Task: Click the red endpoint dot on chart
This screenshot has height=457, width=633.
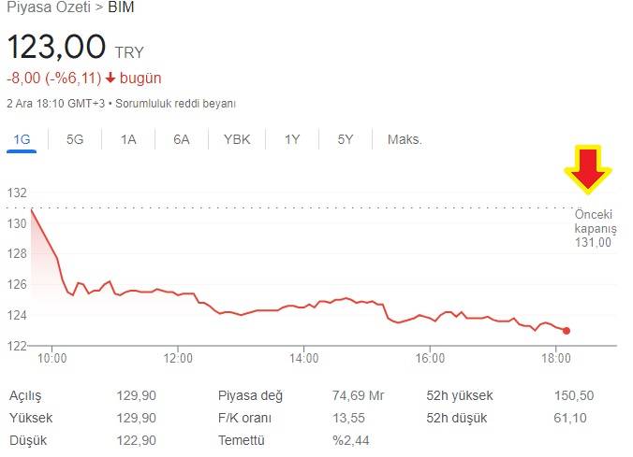Action: click(x=567, y=331)
